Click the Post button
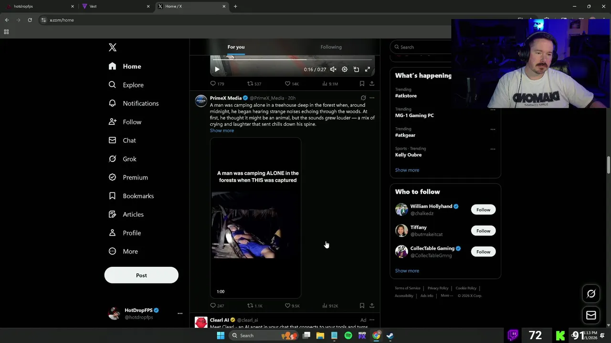Image resolution: width=611 pixels, height=343 pixels. pyautogui.click(x=141, y=275)
